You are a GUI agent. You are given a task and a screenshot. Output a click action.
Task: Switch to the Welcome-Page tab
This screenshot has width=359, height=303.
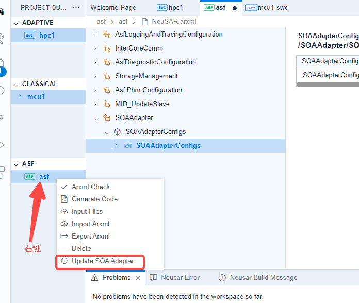click(x=113, y=8)
